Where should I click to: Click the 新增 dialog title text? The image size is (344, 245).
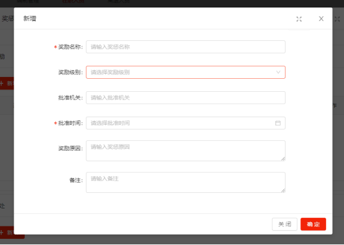pyautogui.click(x=30, y=19)
